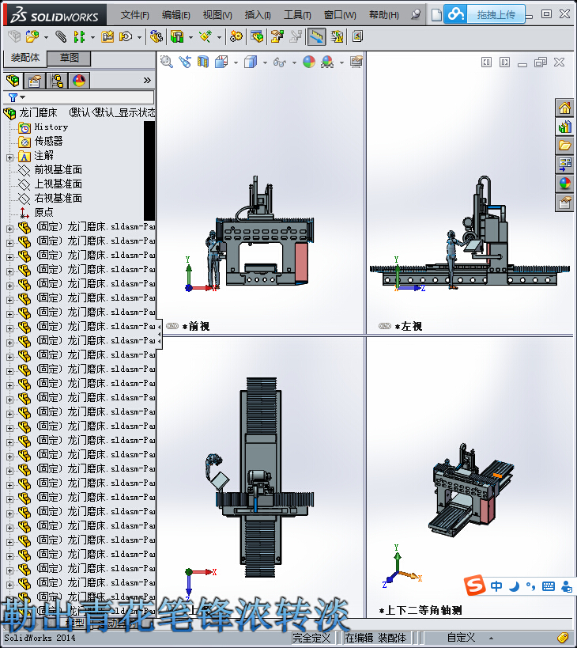577x648 pixels.
Task: Open View Orientation dropdown arrow
Action: pyautogui.click(x=236, y=63)
